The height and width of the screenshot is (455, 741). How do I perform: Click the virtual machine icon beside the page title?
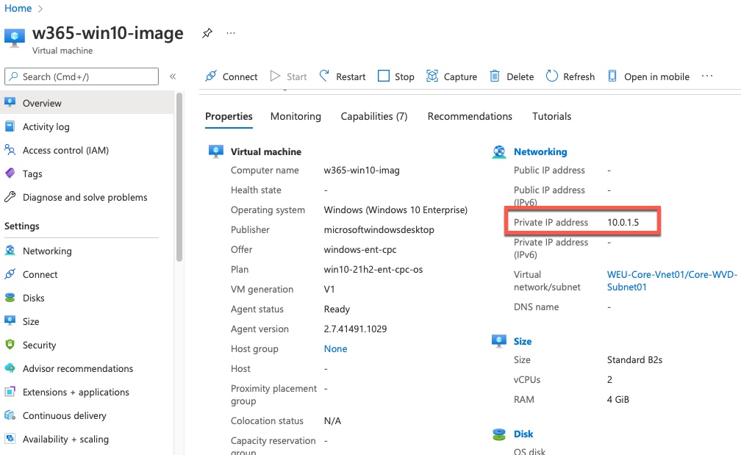[x=15, y=38]
